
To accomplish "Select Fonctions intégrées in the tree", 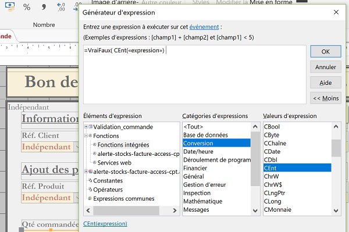I will click(123, 145).
